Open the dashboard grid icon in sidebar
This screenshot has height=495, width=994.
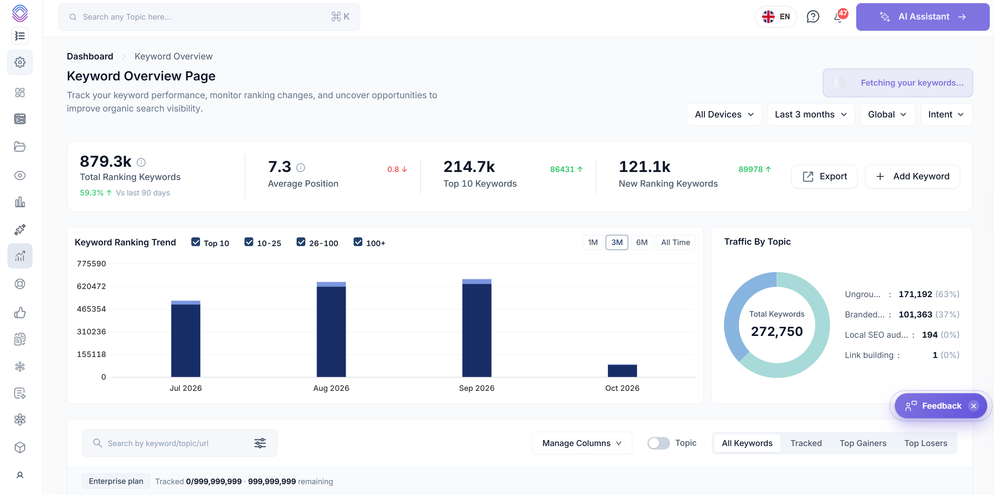pyautogui.click(x=20, y=93)
